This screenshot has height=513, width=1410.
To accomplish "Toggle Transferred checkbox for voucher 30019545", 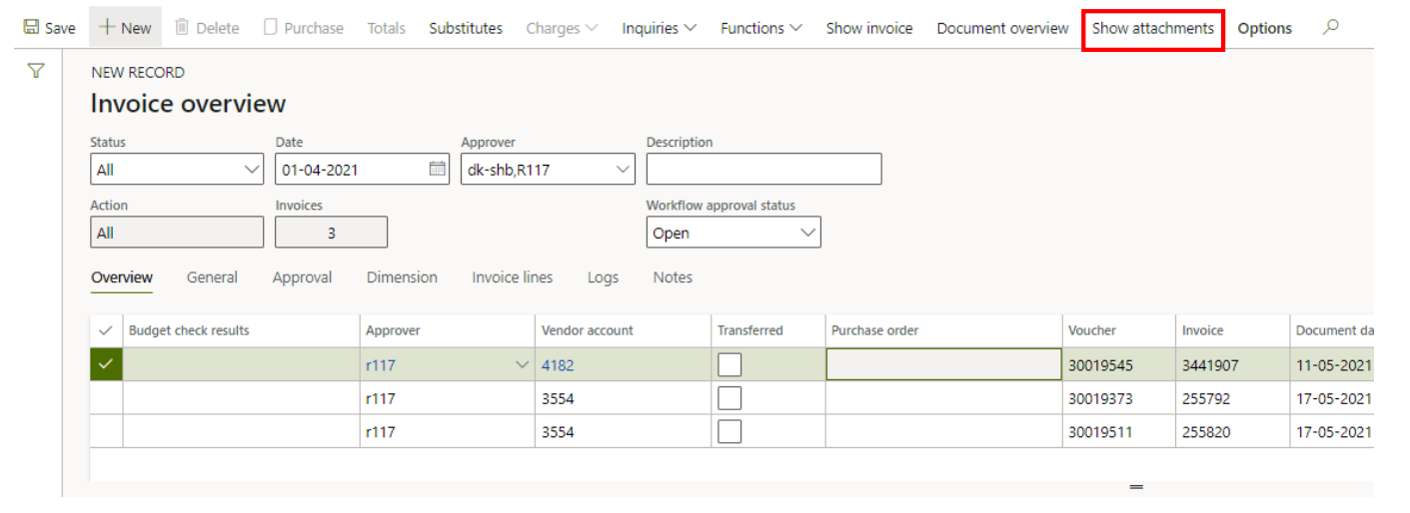I will [x=729, y=365].
